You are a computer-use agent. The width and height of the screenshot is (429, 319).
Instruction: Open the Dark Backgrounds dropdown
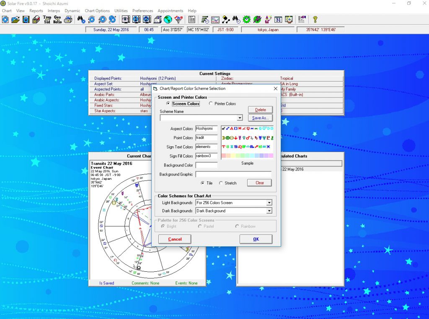point(269,211)
